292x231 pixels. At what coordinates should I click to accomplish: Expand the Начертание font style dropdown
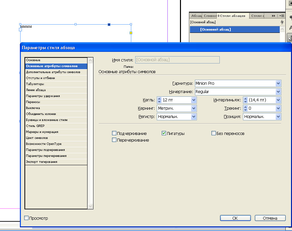[x=278, y=92]
